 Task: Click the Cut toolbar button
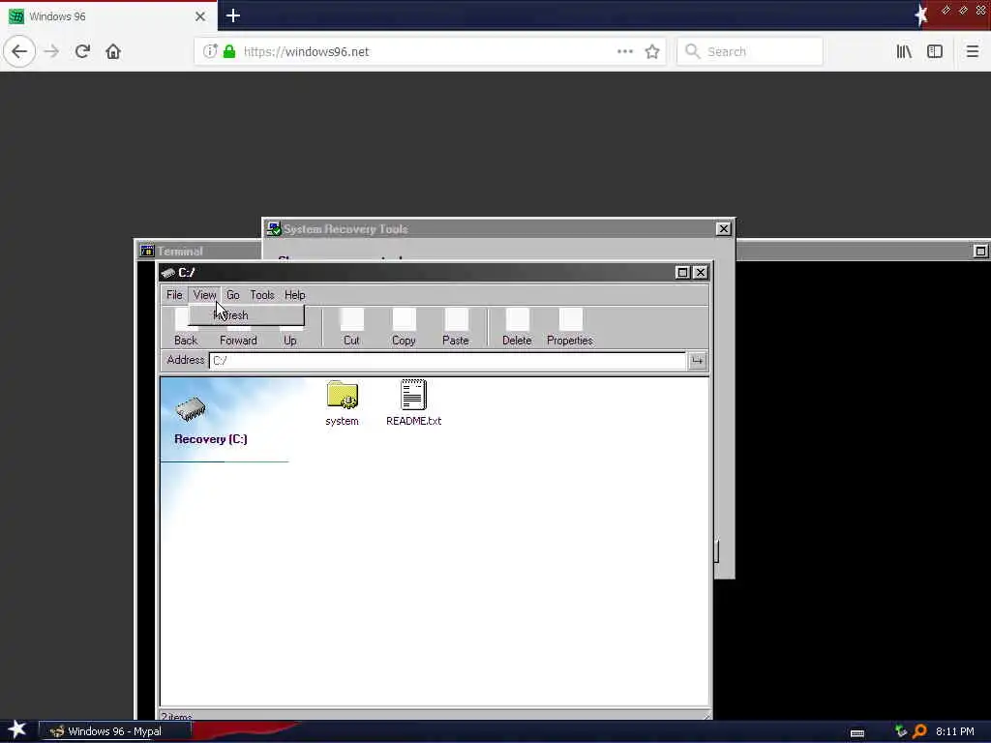tap(351, 328)
